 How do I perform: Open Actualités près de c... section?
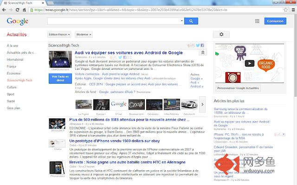(x=22, y=52)
